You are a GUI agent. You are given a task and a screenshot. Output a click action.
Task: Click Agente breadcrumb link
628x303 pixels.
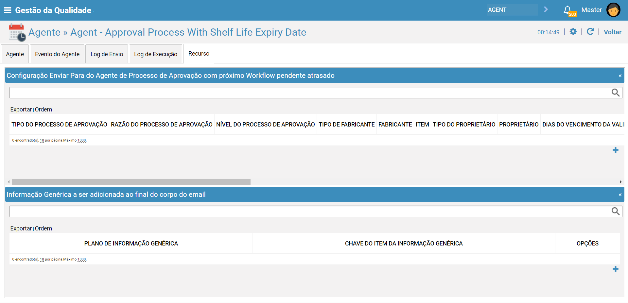(x=44, y=32)
